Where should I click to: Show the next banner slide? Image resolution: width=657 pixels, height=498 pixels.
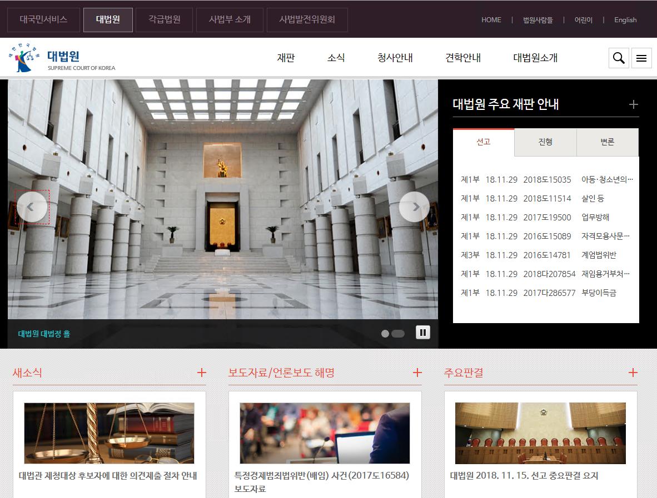(415, 207)
